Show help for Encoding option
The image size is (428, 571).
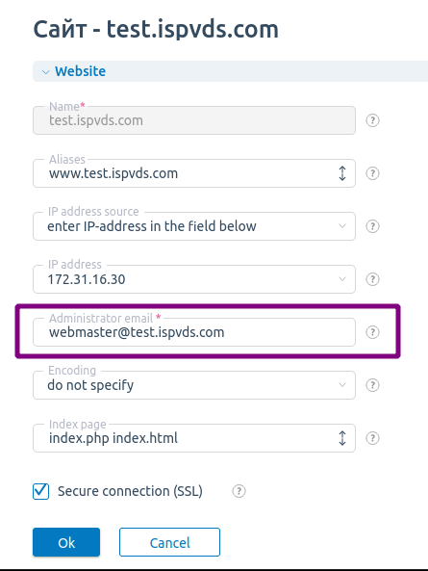[x=372, y=385]
